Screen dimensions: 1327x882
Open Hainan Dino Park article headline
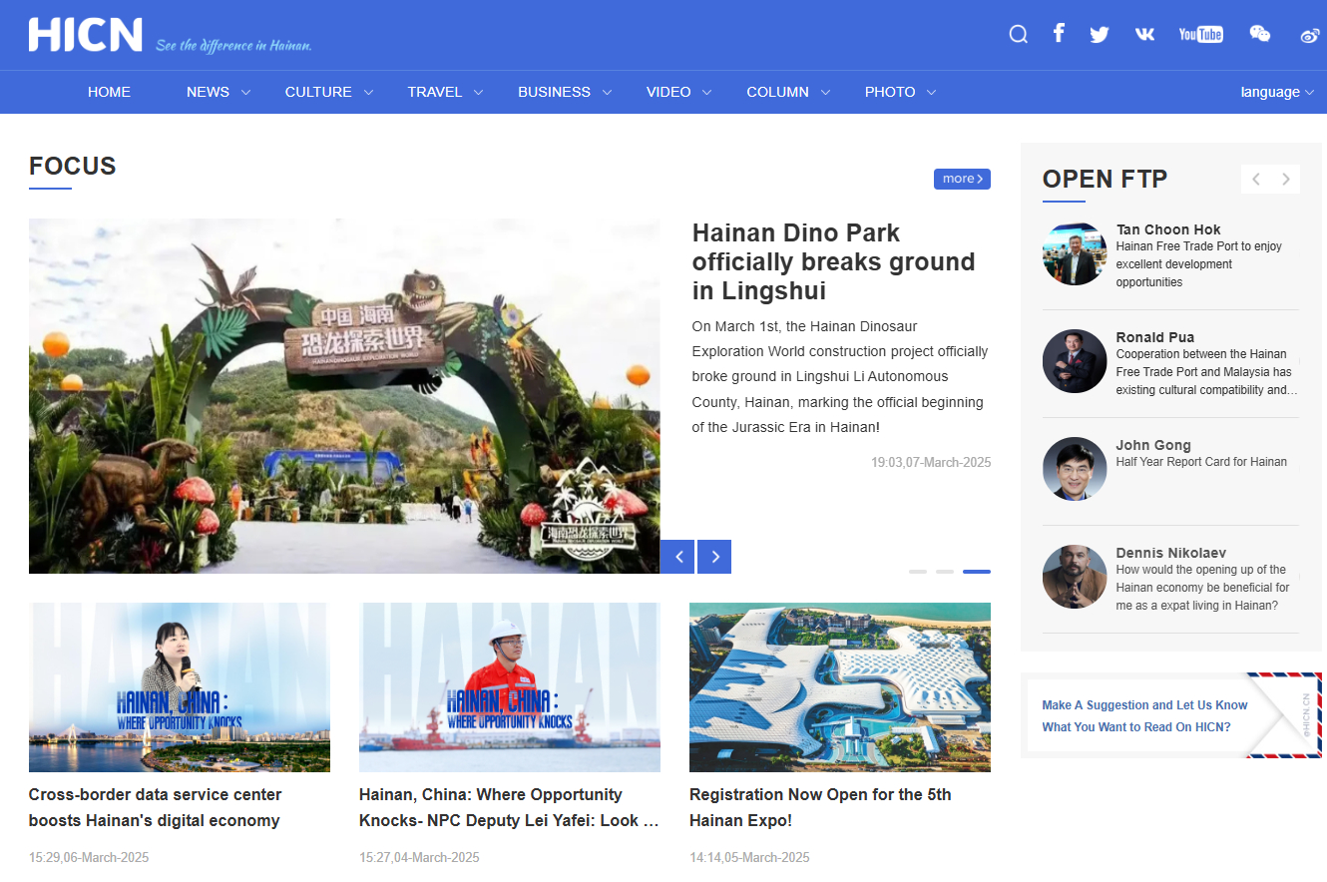833,261
